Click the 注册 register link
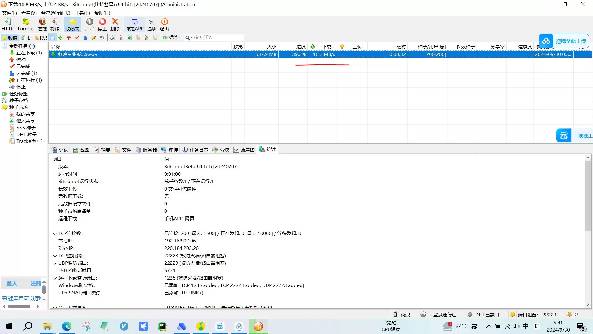 (35, 284)
